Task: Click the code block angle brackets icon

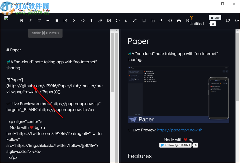Action: (x=83, y=20)
